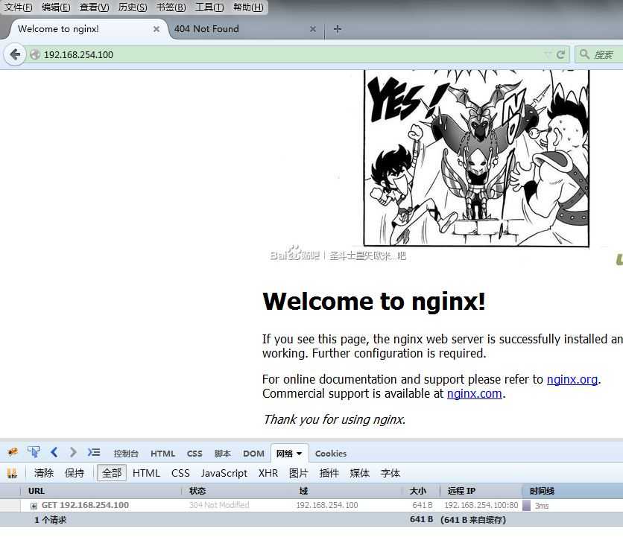The width and height of the screenshot is (623, 540).
Task: Open the 书签(B) menu
Action: (171, 7)
